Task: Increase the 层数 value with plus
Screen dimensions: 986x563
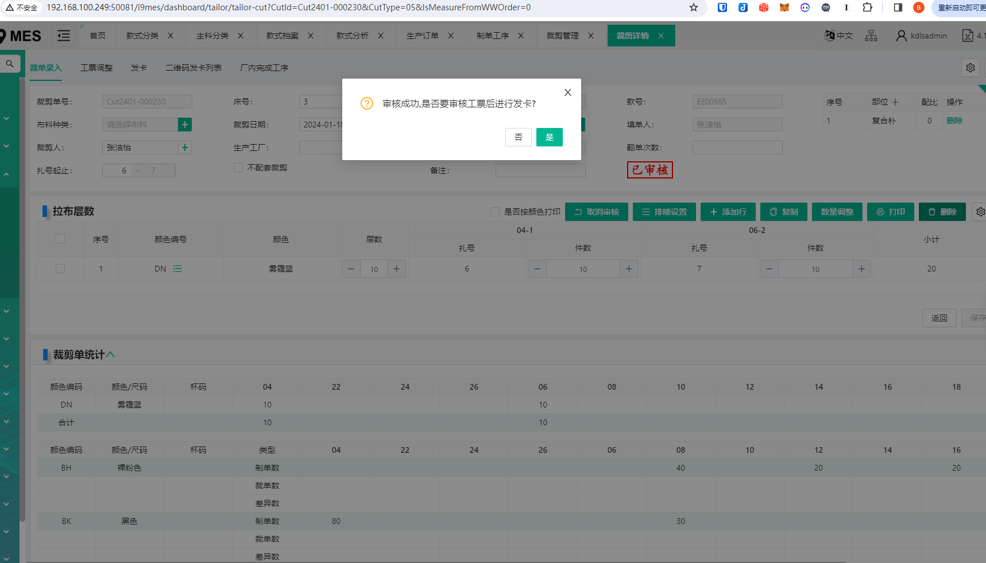Action: (396, 269)
